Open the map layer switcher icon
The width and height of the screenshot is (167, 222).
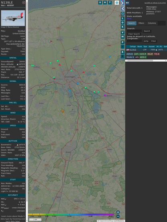(x=117, y=2)
